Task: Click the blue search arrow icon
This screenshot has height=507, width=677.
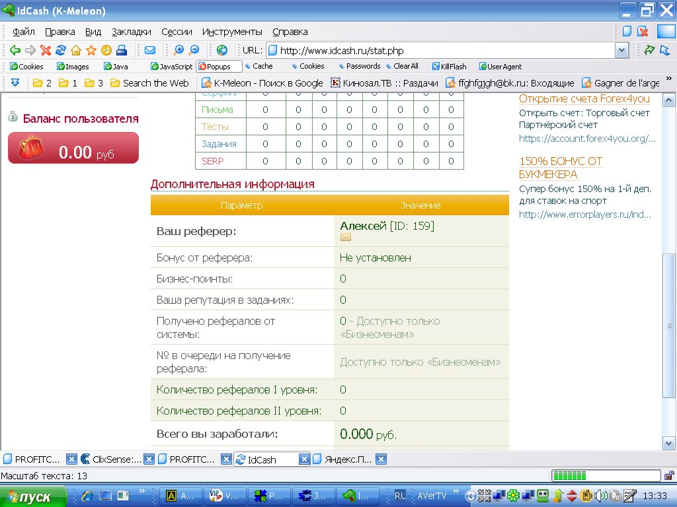Action: click(x=665, y=50)
